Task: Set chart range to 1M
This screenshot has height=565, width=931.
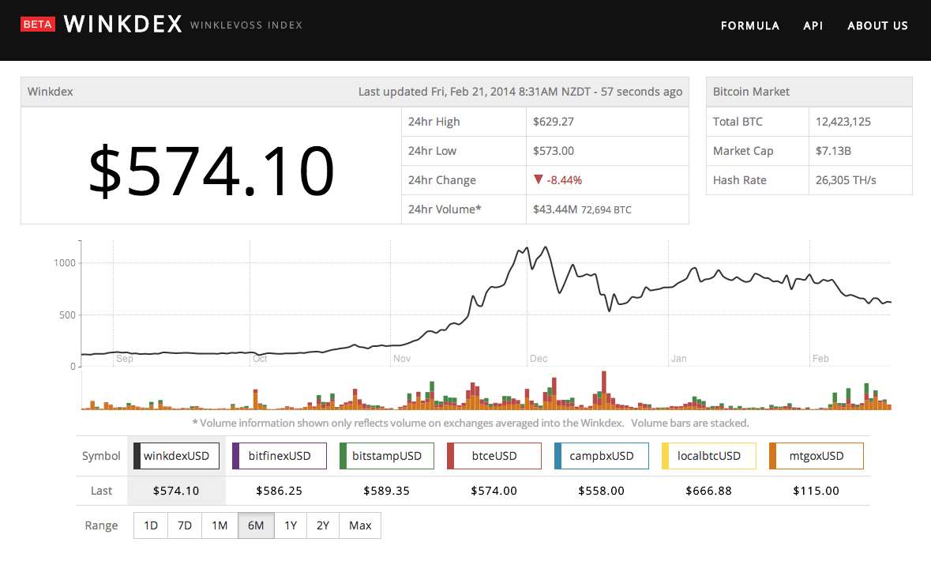Action: pyautogui.click(x=220, y=525)
